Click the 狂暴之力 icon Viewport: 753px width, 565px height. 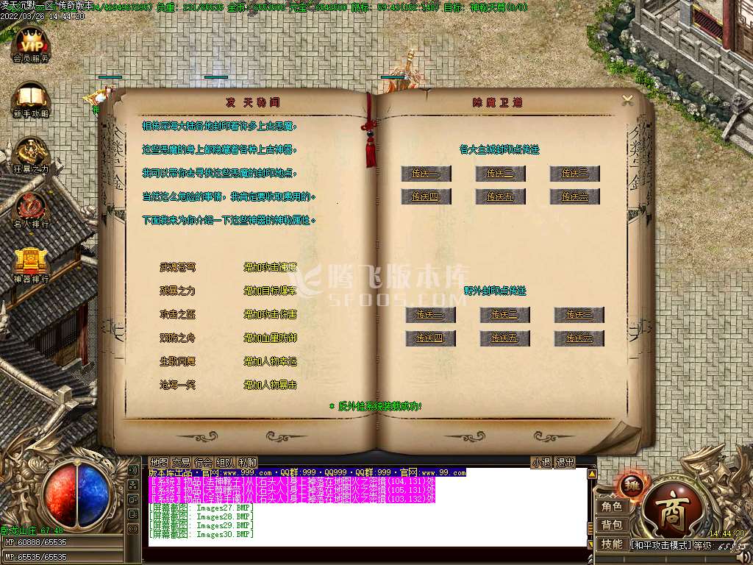(x=31, y=156)
